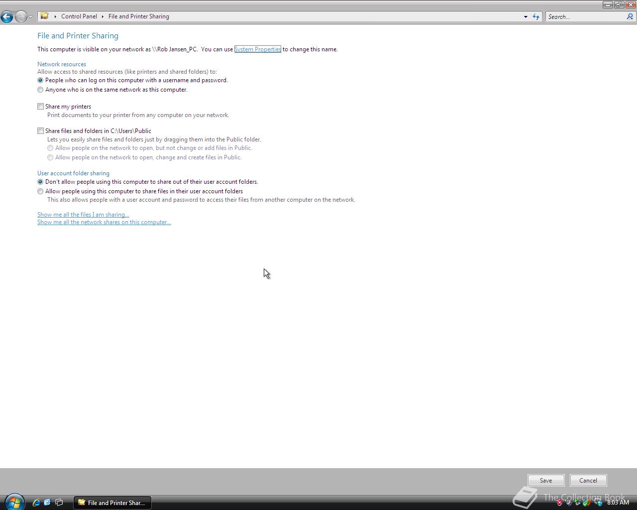This screenshot has width=637, height=510.
Task: Restore down the window
Action: point(619,4)
